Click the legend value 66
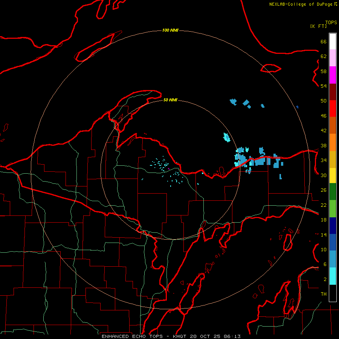The height and width of the screenshot is (339, 339). [x=324, y=41]
